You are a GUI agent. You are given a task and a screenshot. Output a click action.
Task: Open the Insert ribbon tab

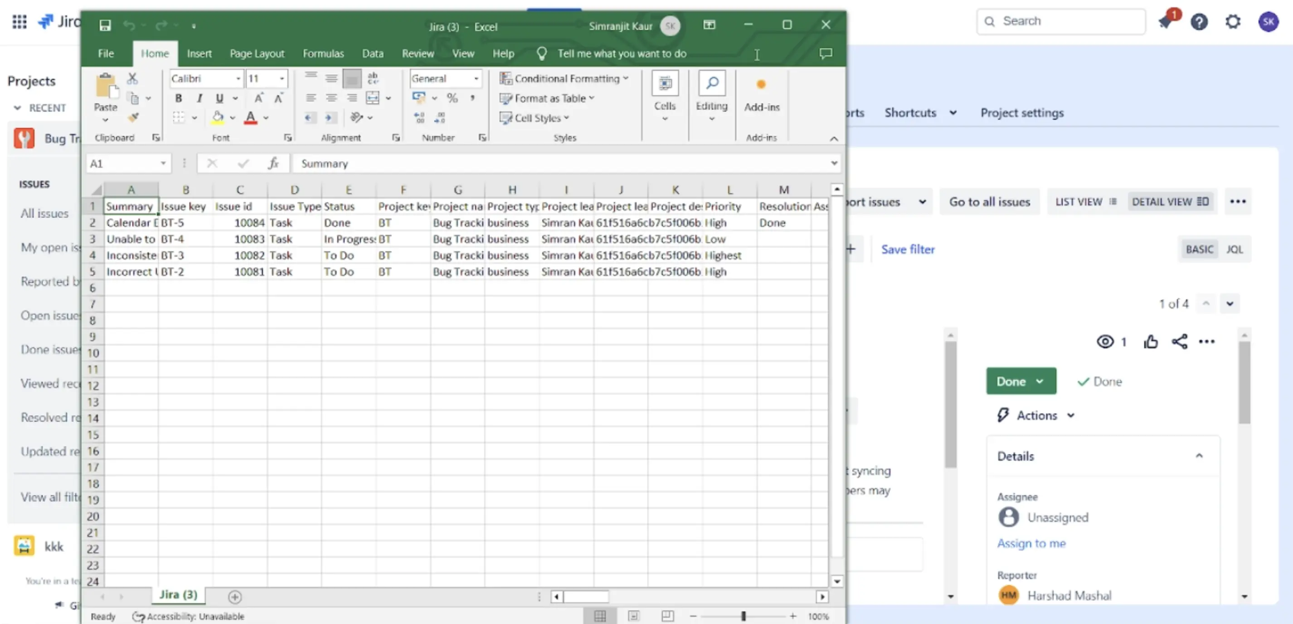[x=199, y=53]
